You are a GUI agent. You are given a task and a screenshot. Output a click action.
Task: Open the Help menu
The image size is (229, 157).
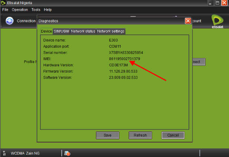(x=48, y=10)
